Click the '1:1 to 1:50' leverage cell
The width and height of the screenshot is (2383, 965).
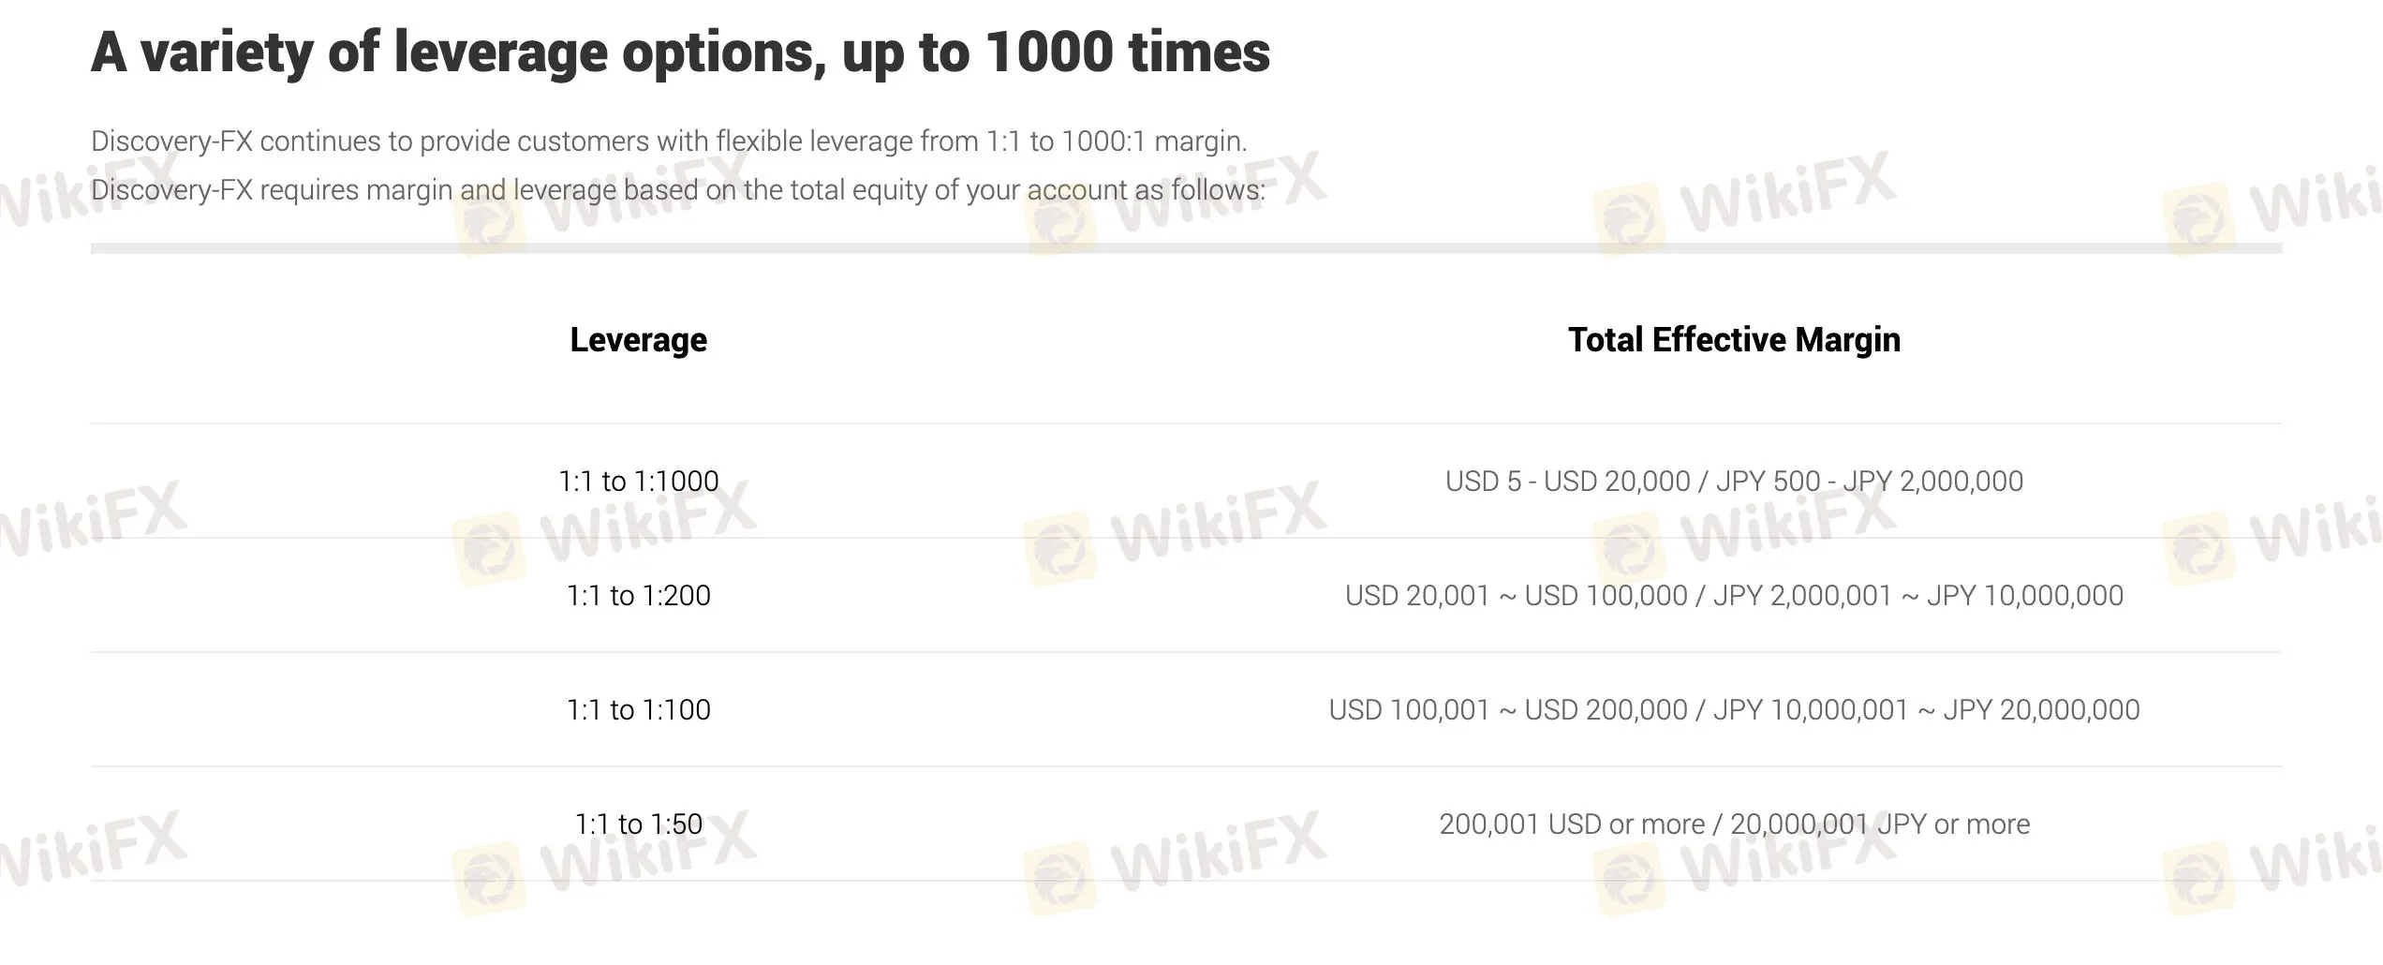pyautogui.click(x=639, y=824)
